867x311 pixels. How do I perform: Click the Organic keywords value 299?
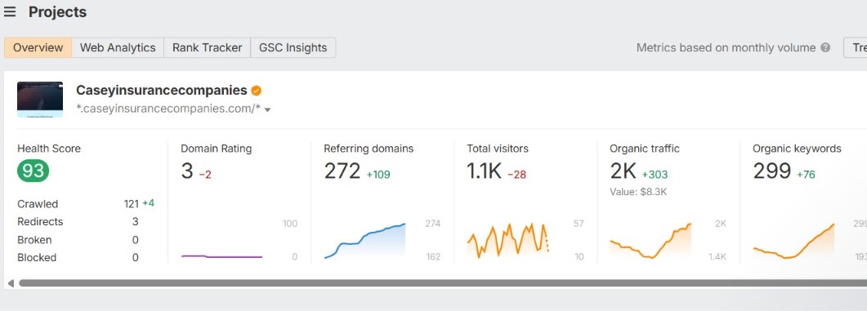[772, 171]
